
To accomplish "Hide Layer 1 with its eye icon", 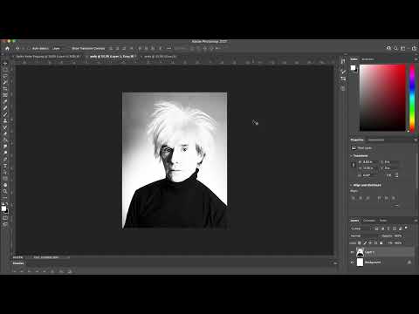I will point(352,252).
